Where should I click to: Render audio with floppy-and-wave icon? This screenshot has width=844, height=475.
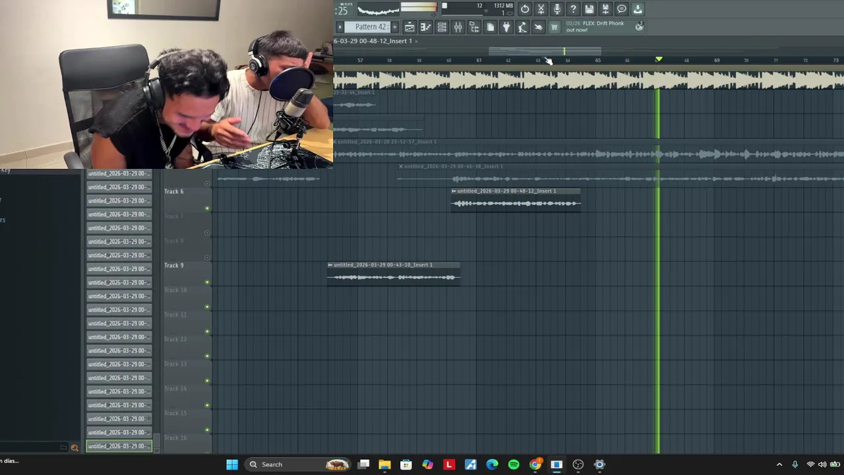click(605, 9)
